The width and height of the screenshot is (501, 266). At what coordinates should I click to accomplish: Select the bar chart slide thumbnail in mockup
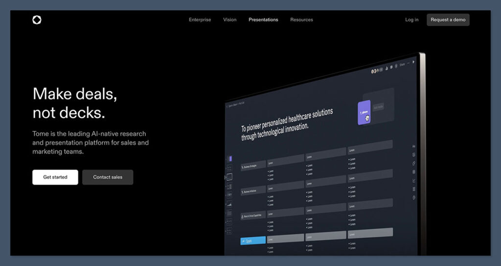click(x=229, y=204)
